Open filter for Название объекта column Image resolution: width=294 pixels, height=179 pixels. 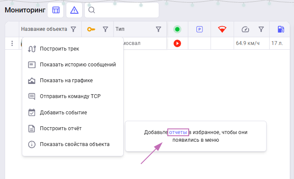[x=73, y=29]
